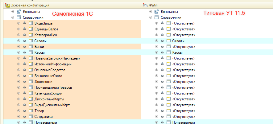Expand the Пользователи row in the right panel

pyautogui.click(x=156, y=122)
